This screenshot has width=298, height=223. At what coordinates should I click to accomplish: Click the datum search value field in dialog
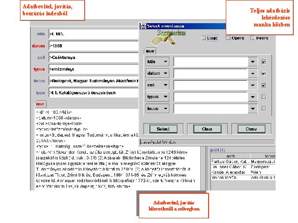(210, 73)
